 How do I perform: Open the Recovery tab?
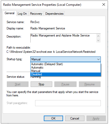click(x=36, y=14)
